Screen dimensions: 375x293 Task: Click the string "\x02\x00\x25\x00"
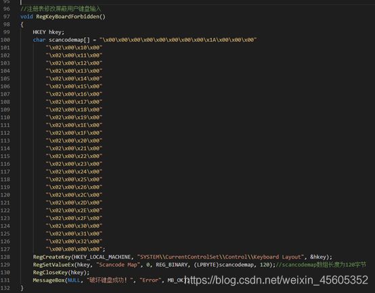tap(74, 180)
